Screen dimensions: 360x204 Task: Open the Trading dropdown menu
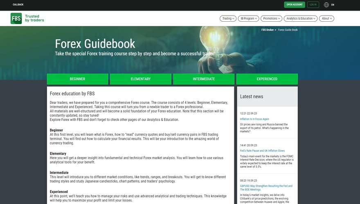[228, 18]
